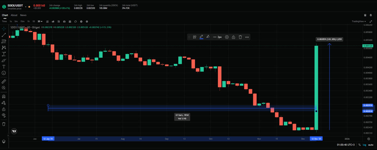Lock all drawing tools in sidebar
This screenshot has height=150, width=377.
(x=3, y=109)
